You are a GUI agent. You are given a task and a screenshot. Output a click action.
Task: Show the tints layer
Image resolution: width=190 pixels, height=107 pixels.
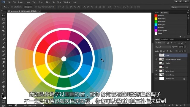pyautogui.click(x=156, y=67)
